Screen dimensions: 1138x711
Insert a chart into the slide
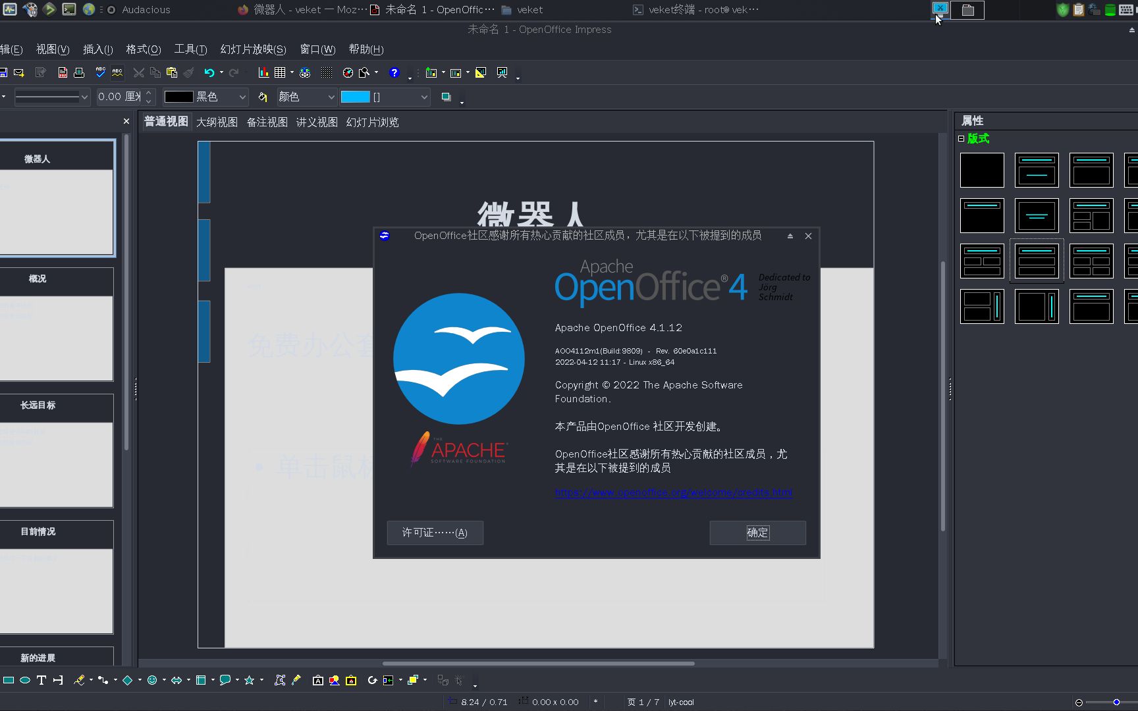263,72
